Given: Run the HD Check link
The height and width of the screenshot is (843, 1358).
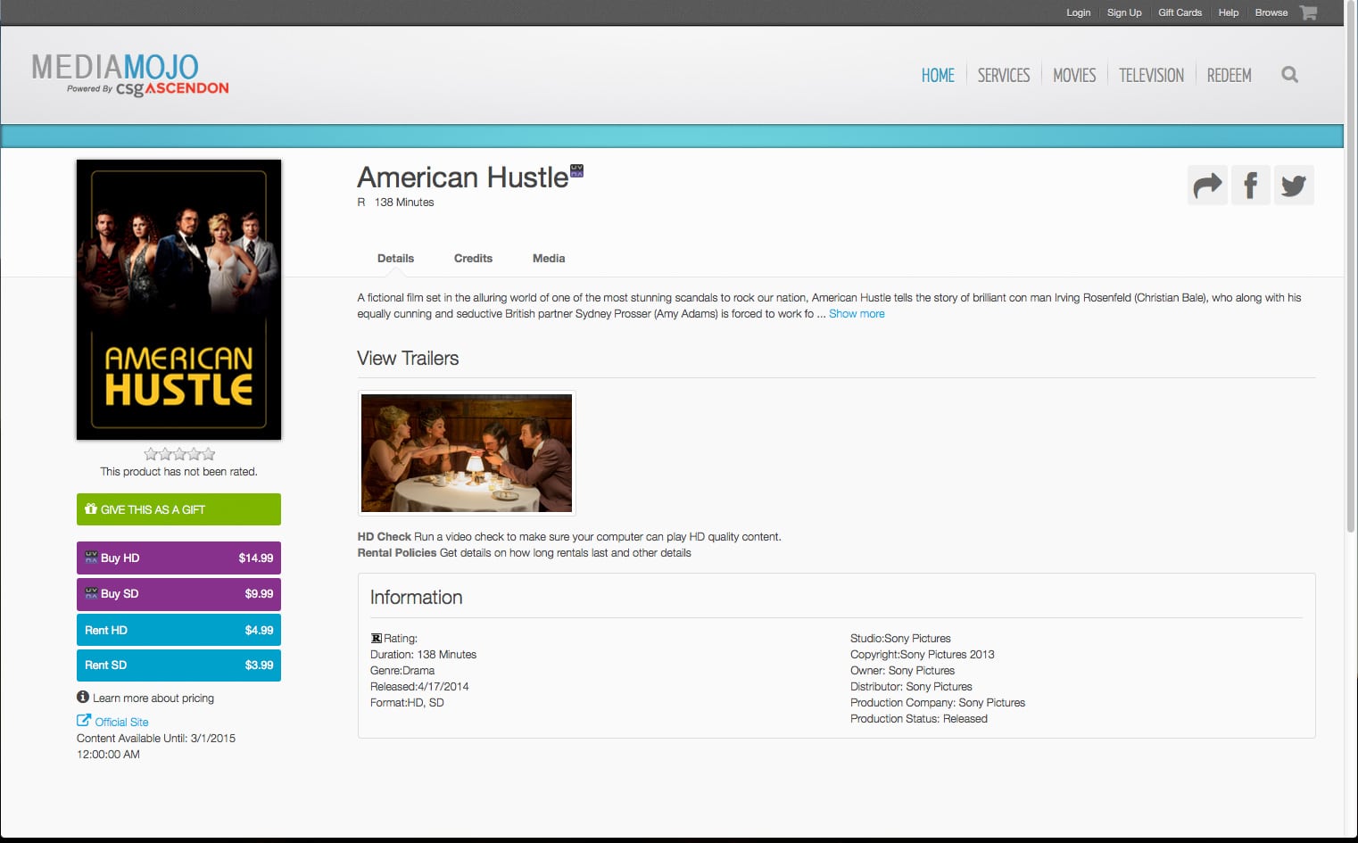Looking at the screenshot, I should tap(384, 537).
